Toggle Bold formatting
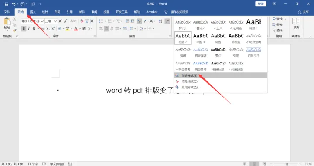The width and height of the screenshot is (314, 166). pyautogui.click(x=24, y=29)
